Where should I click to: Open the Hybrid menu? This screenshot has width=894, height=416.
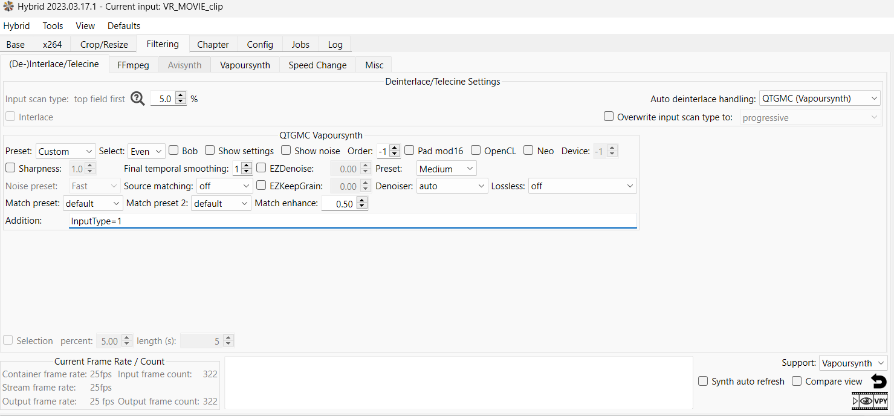click(x=17, y=25)
